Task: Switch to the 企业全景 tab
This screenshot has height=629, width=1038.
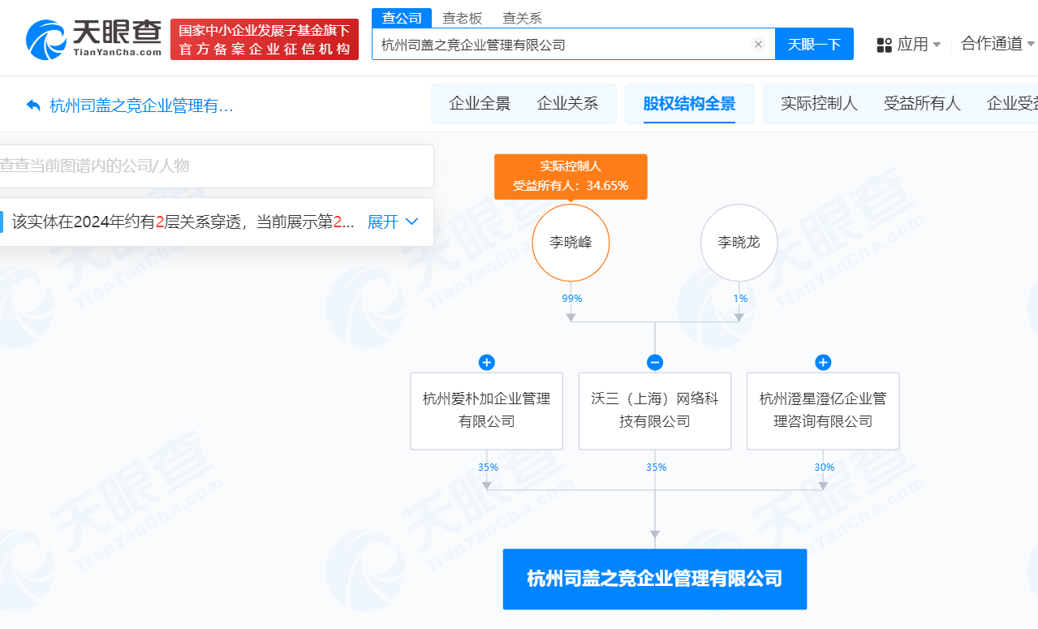Action: (x=478, y=103)
